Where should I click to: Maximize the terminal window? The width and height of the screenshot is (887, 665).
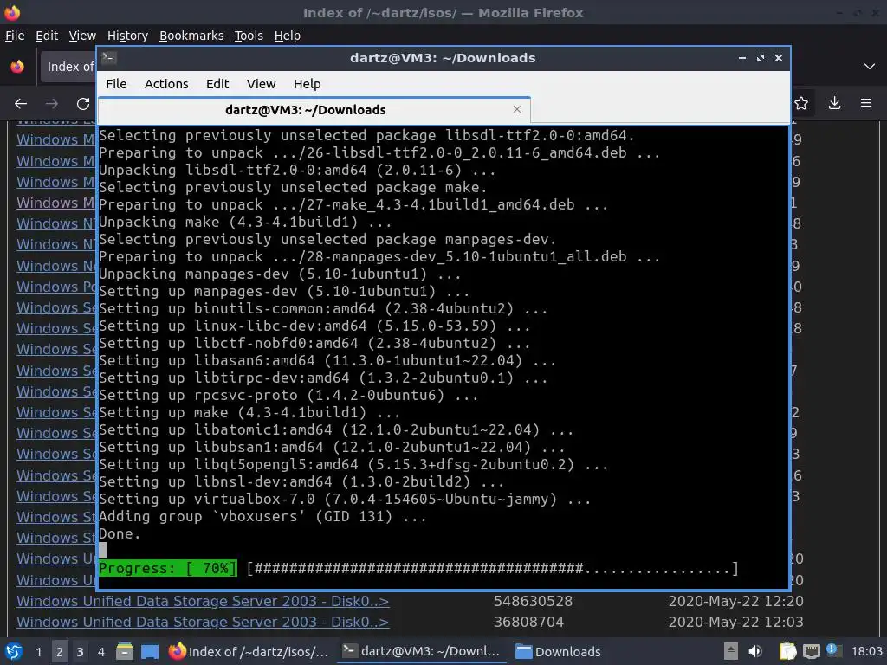tap(761, 58)
